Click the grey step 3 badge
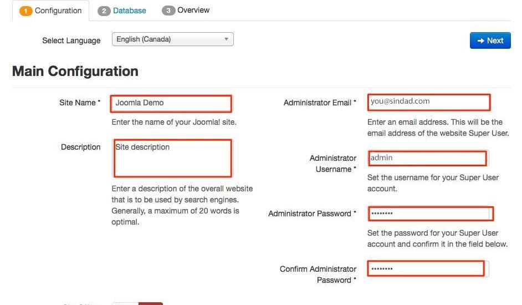This screenshot has height=305, width=522. [168, 11]
